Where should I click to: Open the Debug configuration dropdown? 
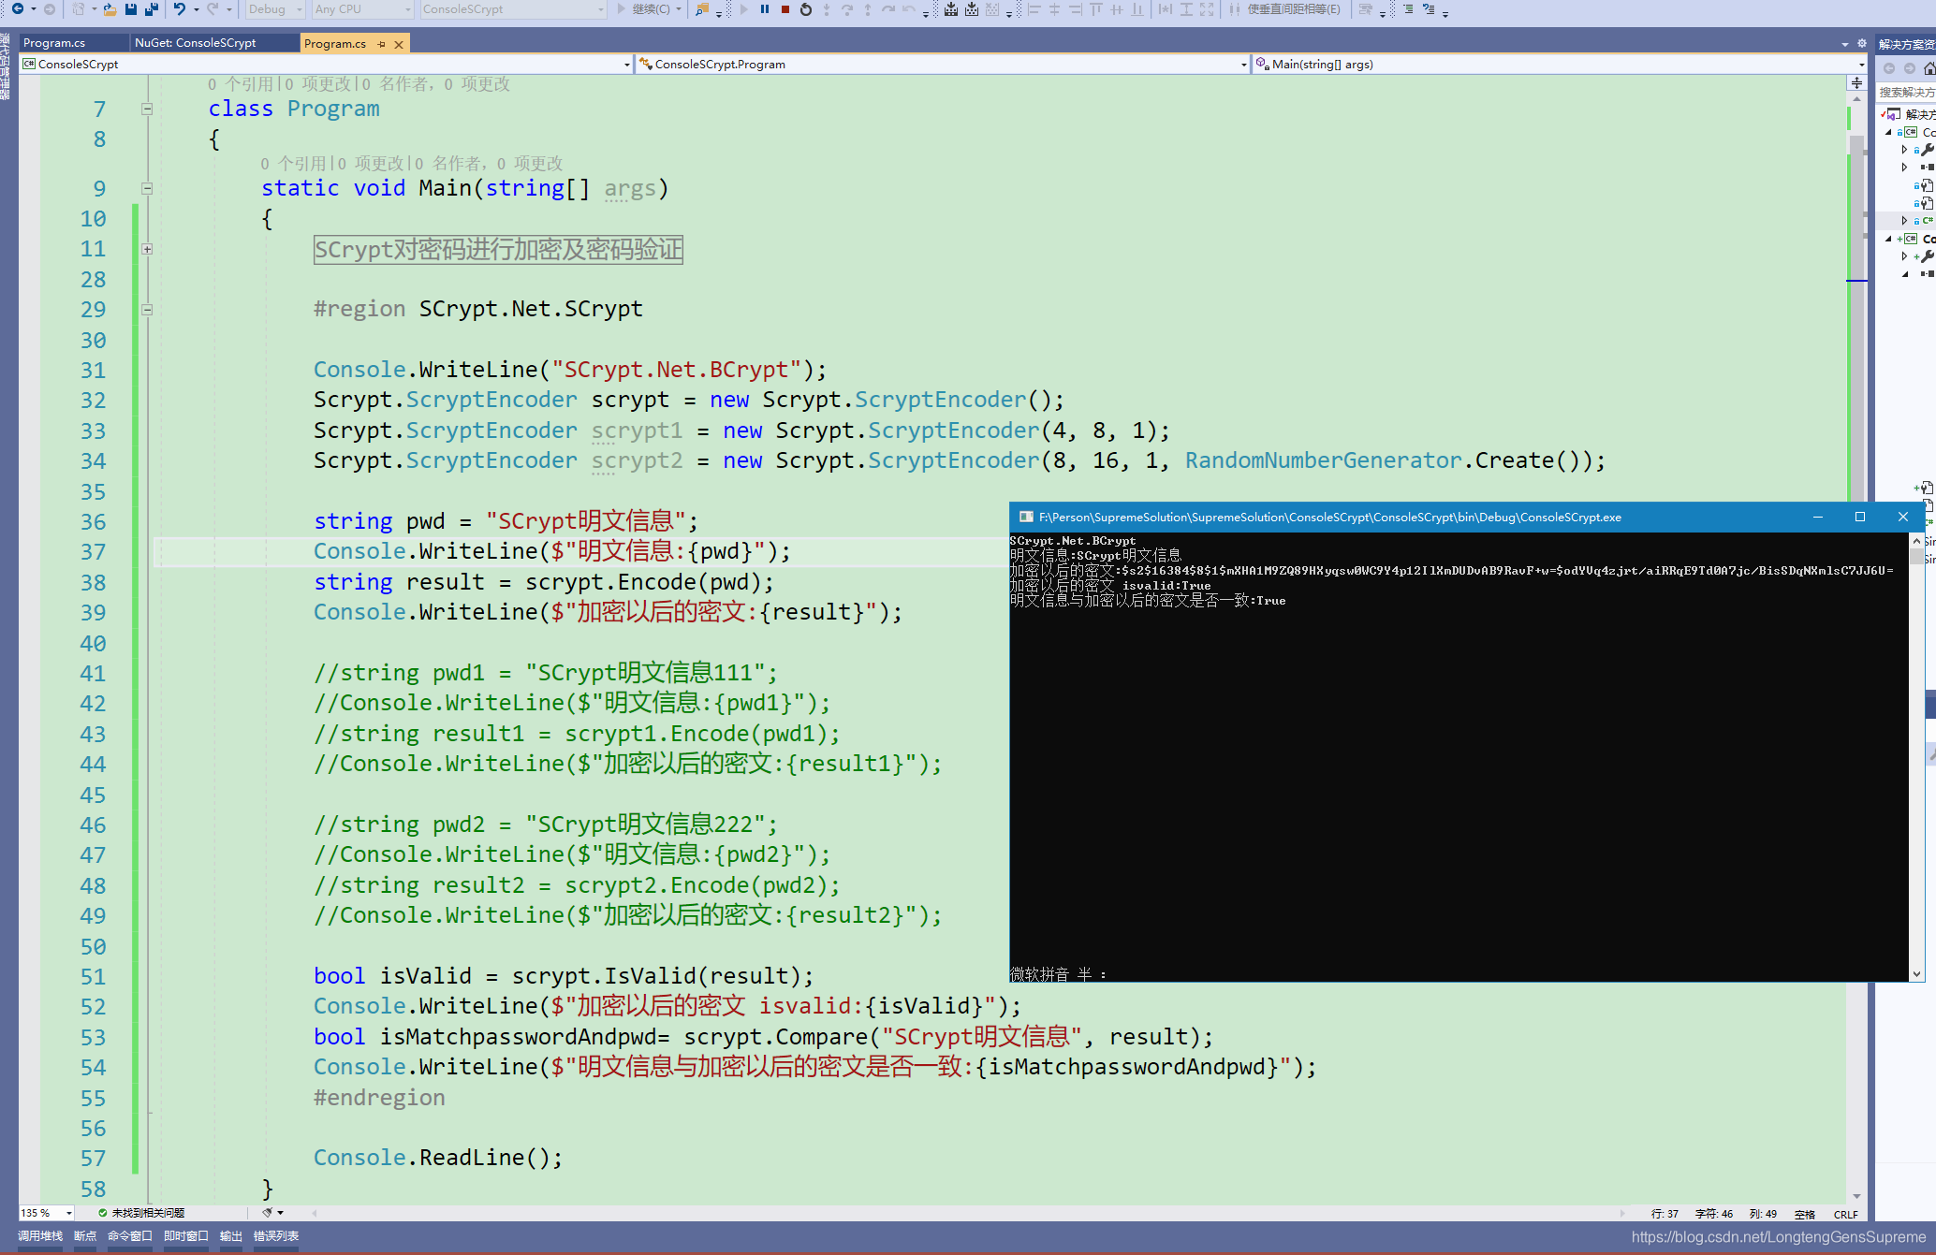point(299,9)
